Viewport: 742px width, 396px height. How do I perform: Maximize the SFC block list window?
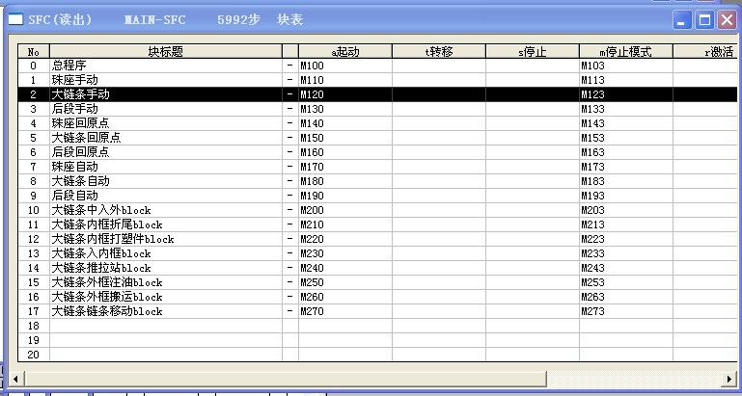(x=704, y=19)
